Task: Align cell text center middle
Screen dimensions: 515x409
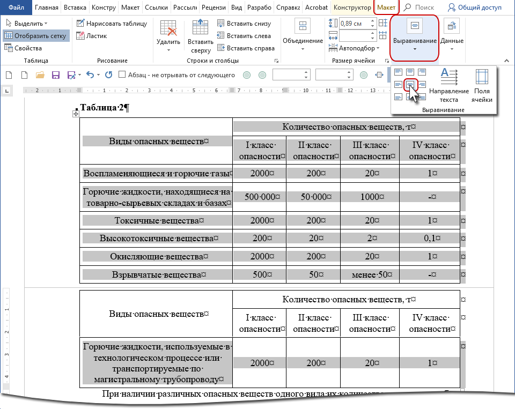Action: [x=410, y=84]
